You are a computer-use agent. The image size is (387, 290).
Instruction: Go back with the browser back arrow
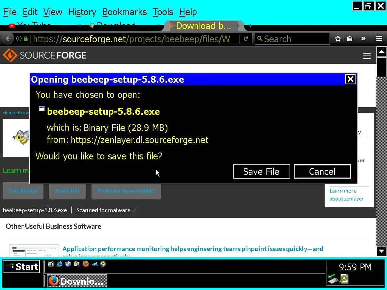click(8, 39)
